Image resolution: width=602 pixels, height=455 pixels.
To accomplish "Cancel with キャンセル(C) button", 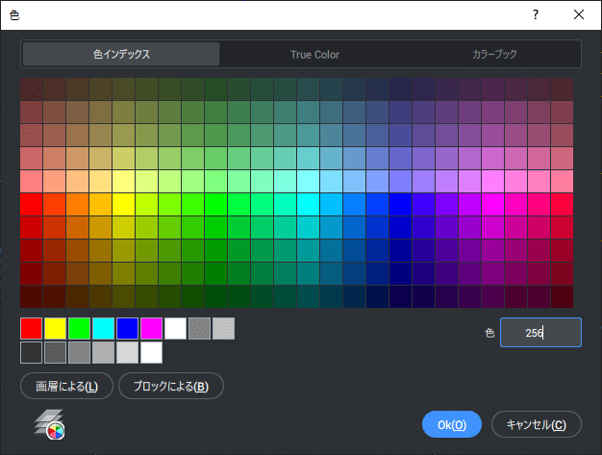I will point(537,424).
